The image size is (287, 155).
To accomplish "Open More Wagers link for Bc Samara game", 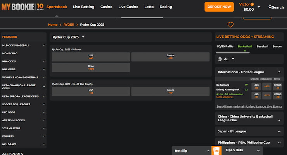I will [x=225, y=97].
